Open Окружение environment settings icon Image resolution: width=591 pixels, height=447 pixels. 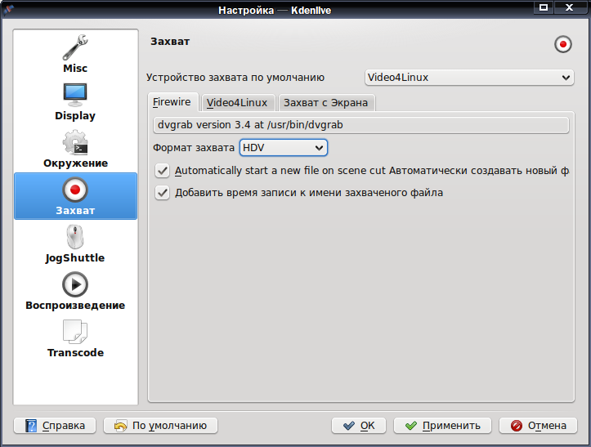75,142
